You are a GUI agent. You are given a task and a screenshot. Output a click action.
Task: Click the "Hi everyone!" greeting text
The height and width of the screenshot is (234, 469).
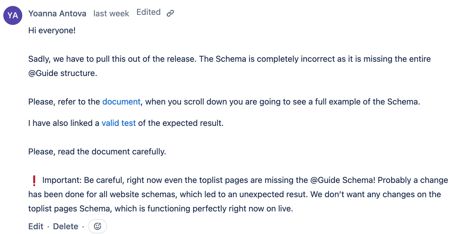(52, 31)
